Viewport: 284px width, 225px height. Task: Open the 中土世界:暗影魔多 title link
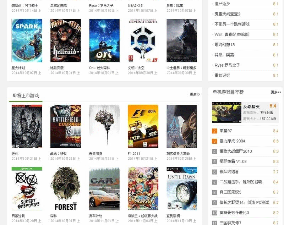pyautogui.click(x=181, y=68)
